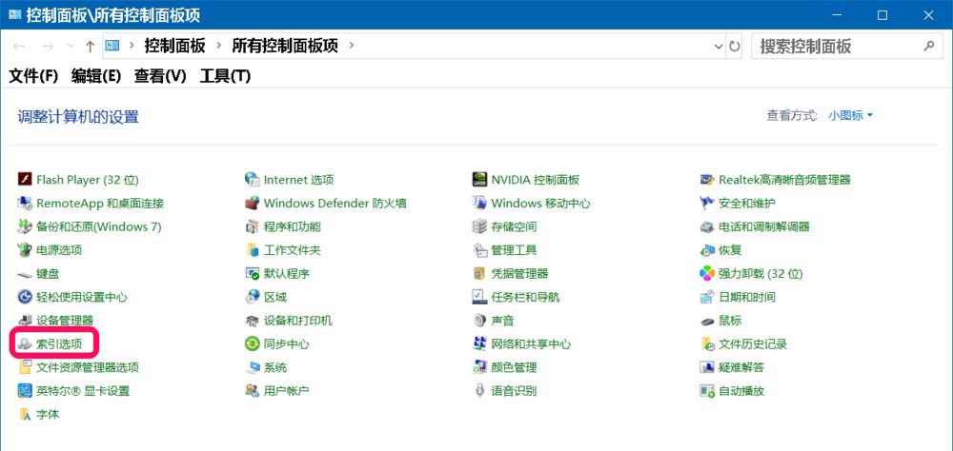Open the NVIDIA 控制面板 icon
Viewport: 953px width, 451px height.
(x=480, y=180)
